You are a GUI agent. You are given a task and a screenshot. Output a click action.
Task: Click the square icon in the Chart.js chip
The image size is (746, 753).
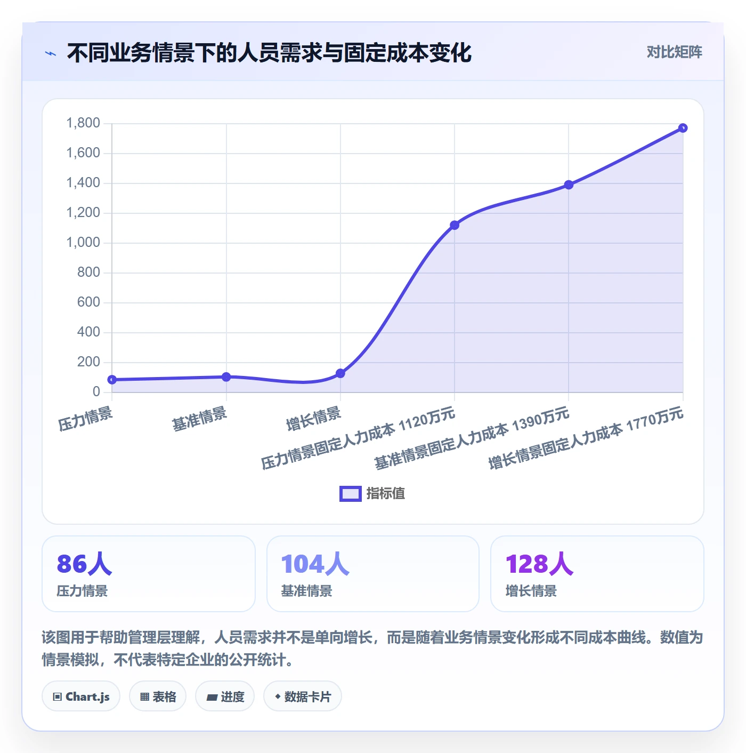coord(58,697)
